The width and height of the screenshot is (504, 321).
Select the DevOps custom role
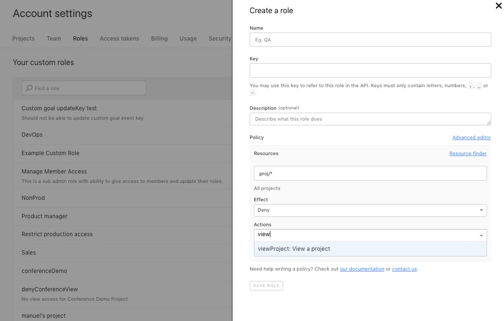click(x=33, y=134)
